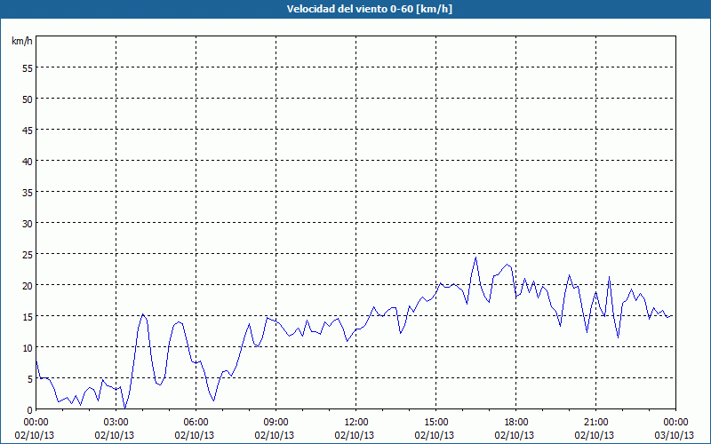Click the '03:00' time axis label

116,423
